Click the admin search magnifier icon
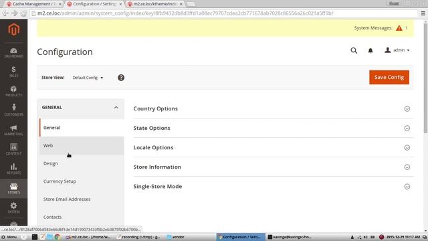Viewport: 428px width, 241px height. (354, 51)
